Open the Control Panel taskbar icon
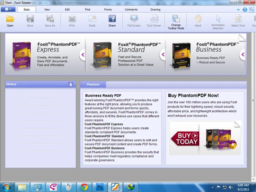The image size is (256, 192). (x=37, y=187)
